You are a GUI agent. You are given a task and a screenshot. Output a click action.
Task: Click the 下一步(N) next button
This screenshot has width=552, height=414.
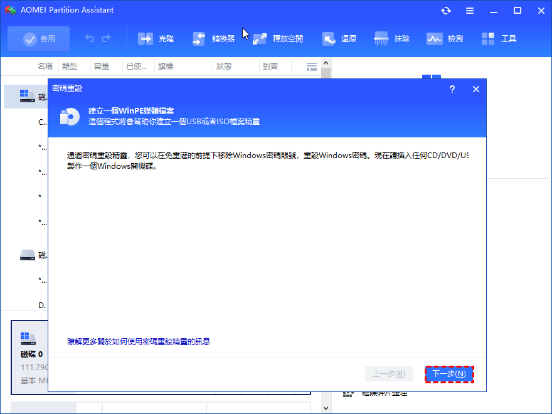pos(449,374)
